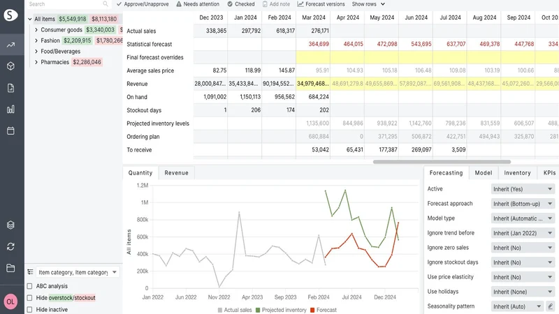Enable the ABC analysis checkbox
The width and height of the screenshot is (559, 314).
point(29,286)
